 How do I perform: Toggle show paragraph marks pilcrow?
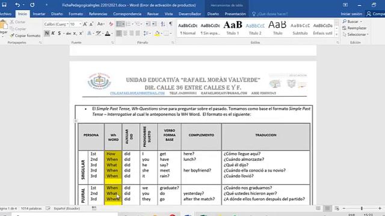click(171, 24)
